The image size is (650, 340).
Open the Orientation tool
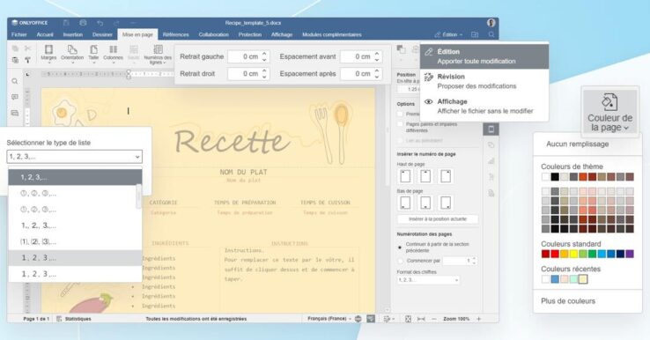(72, 54)
